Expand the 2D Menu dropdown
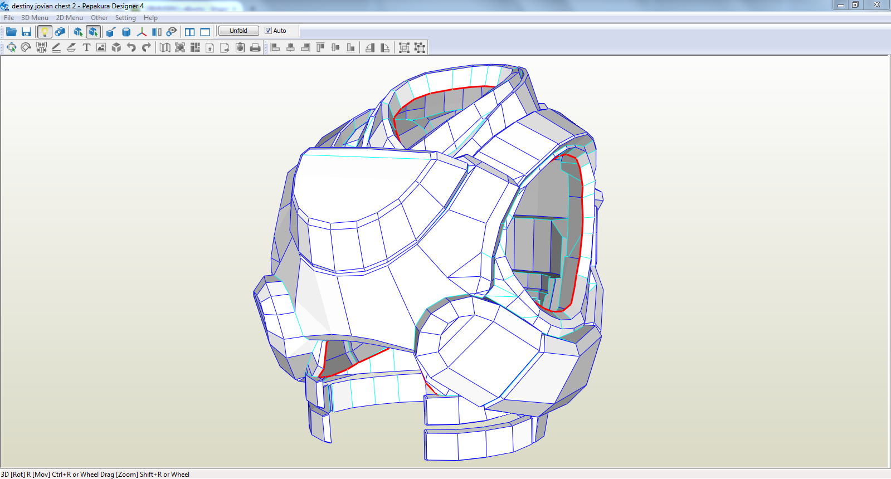 [x=69, y=18]
